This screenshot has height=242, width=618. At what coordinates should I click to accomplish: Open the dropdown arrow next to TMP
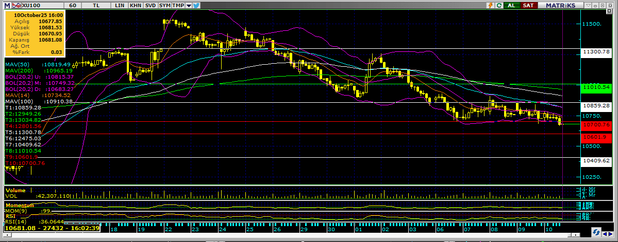coord(189,5)
